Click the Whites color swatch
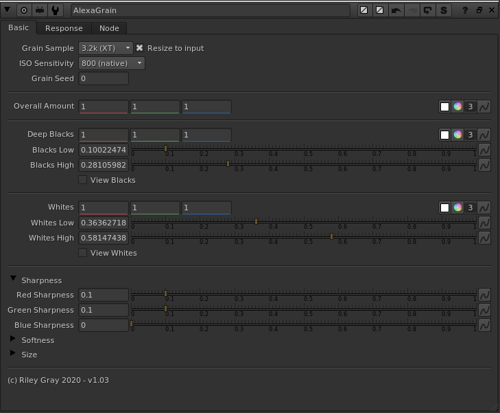The width and height of the screenshot is (500, 413). tap(444, 208)
